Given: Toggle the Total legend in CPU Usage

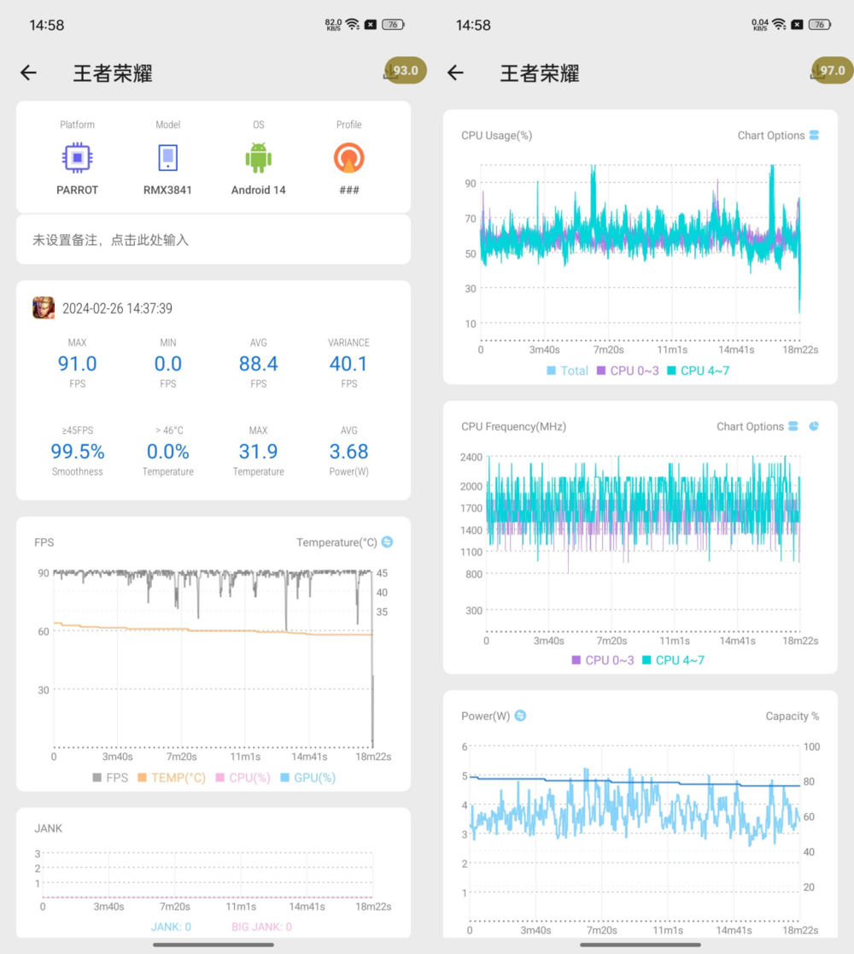Looking at the screenshot, I should 568,371.
